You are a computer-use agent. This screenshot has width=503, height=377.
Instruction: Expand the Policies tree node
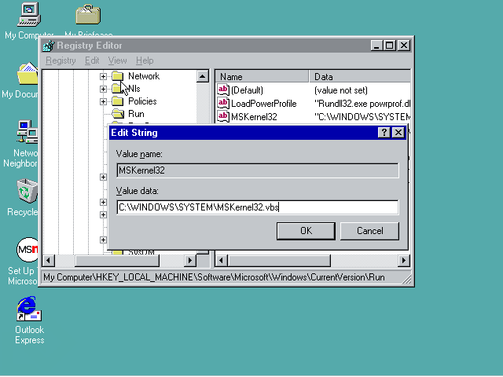(x=103, y=101)
